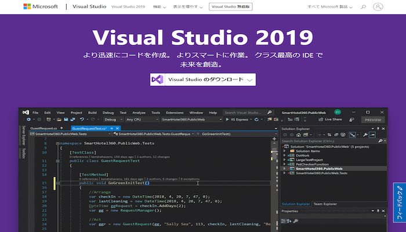The width and height of the screenshot is (406, 232).
Task: Click the account sign-in avatar icon
Action: (x=378, y=7)
